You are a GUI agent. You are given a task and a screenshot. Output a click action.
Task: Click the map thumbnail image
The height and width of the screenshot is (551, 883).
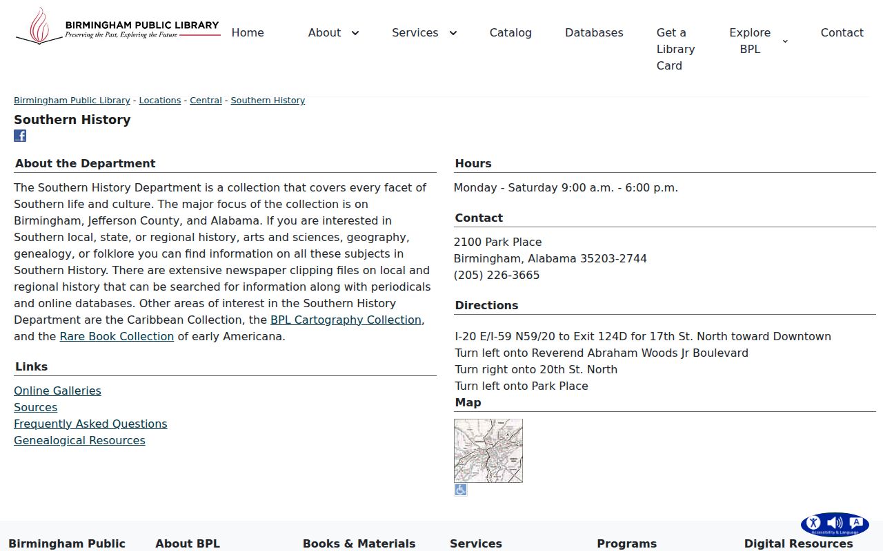488,450
